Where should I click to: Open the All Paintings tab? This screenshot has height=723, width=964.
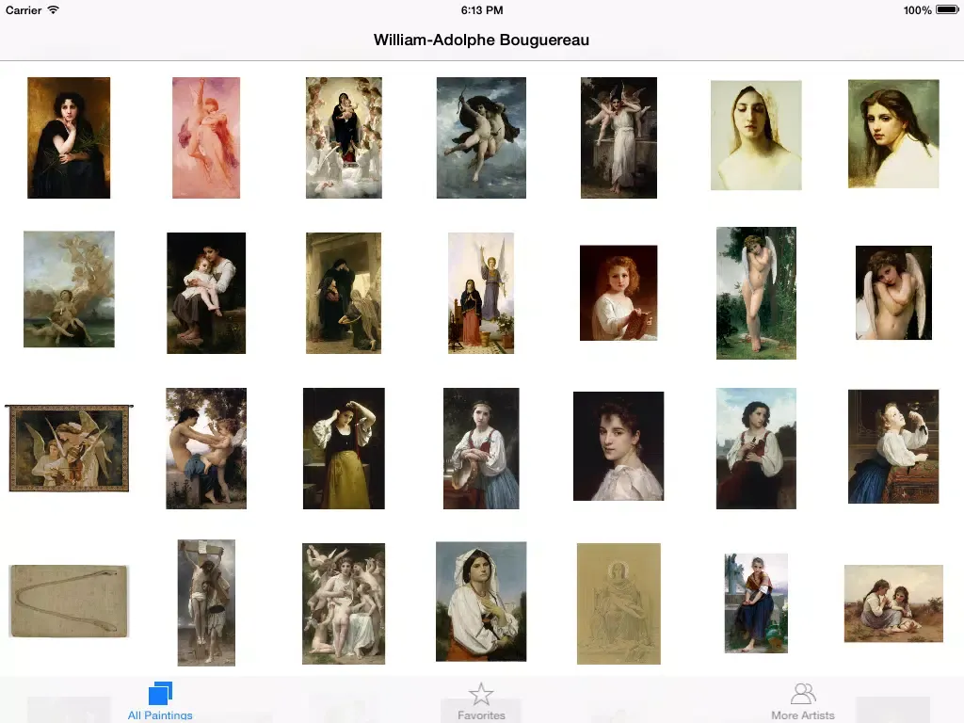pos(160,701)
